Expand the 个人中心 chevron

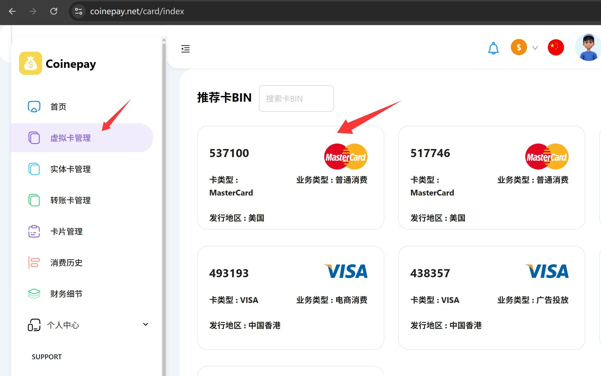pos(146,325)
